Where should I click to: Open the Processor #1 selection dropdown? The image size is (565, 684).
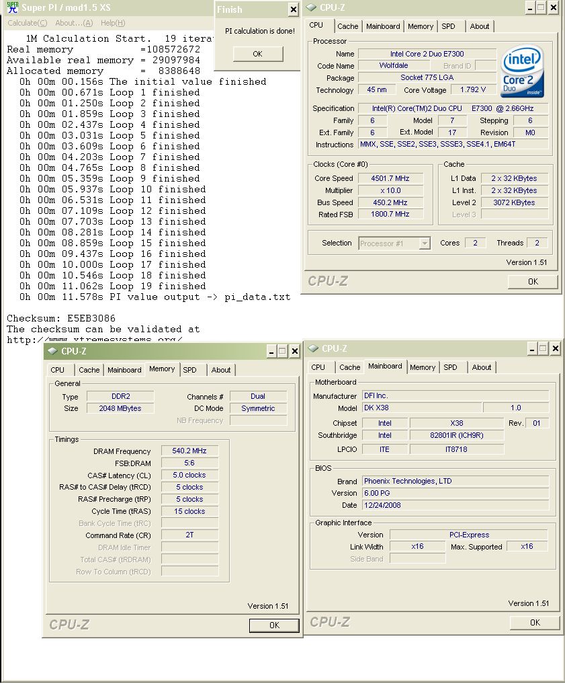425,243
